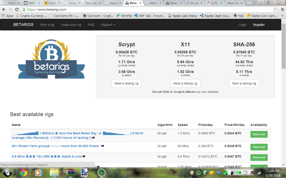
Task: Open the Lease your rig nav item
Action: point(71,25)
